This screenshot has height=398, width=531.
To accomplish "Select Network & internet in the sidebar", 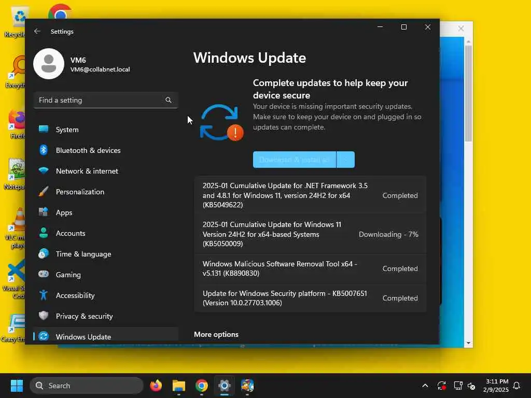I will pos(106,170).
